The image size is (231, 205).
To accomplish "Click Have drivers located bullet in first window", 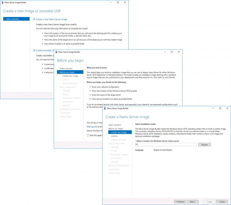I will tap(64, 44).
